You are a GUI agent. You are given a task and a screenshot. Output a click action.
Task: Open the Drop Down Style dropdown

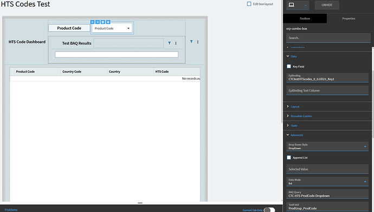click(x=327, y=146)
